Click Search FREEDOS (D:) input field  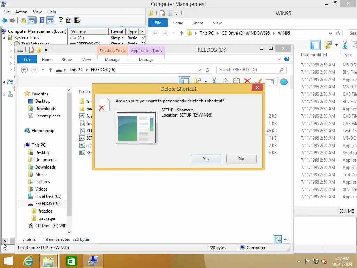click(251, 70)
